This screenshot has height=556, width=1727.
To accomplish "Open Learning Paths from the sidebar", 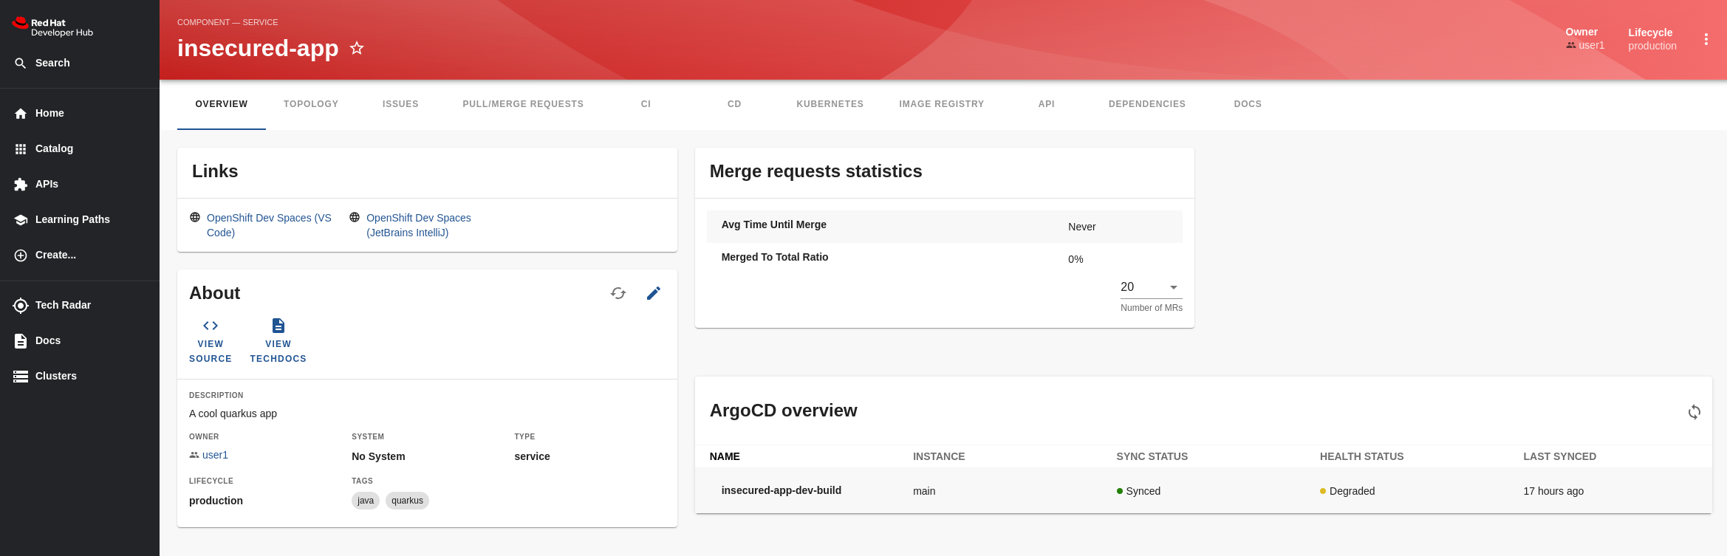I will (x=72, y=219).
